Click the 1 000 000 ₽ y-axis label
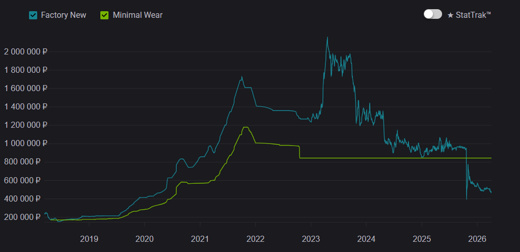The width and height of the screenshot is (520, 252). [25, 144]
